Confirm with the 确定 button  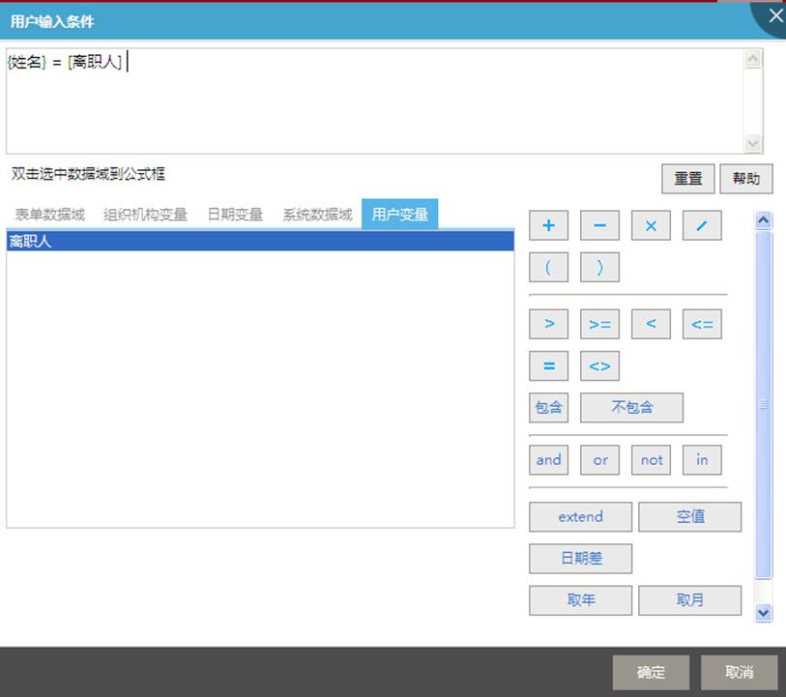click(x=651, y=673)
